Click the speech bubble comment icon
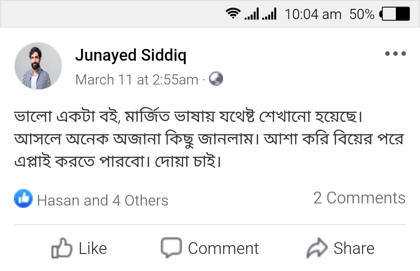420x271 pixels. 171,248
